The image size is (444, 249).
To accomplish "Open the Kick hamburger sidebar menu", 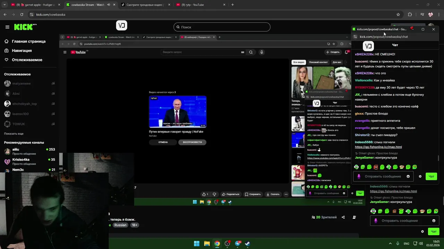I will 7,27.
